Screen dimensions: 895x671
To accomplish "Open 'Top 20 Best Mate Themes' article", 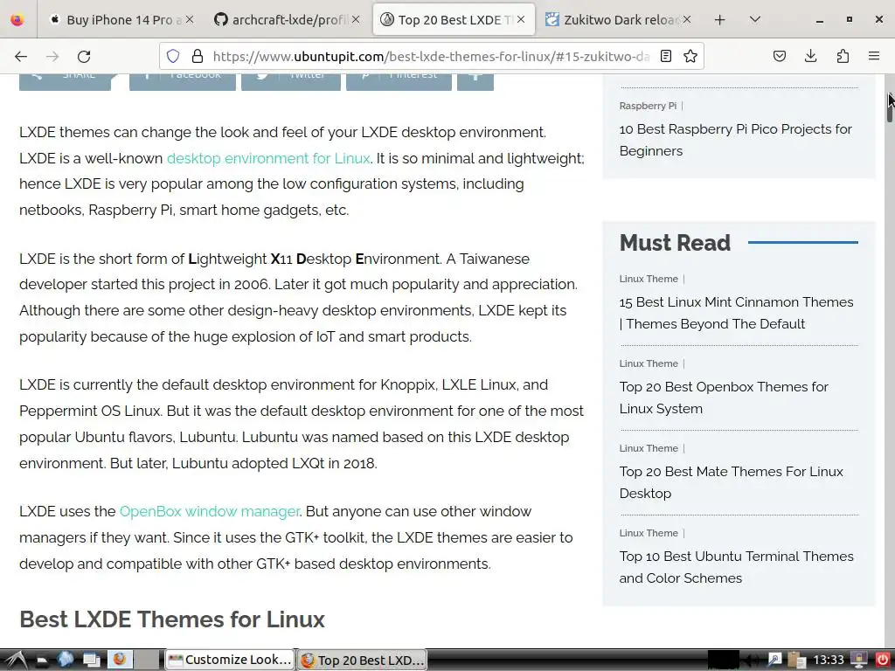I will 732,482.
